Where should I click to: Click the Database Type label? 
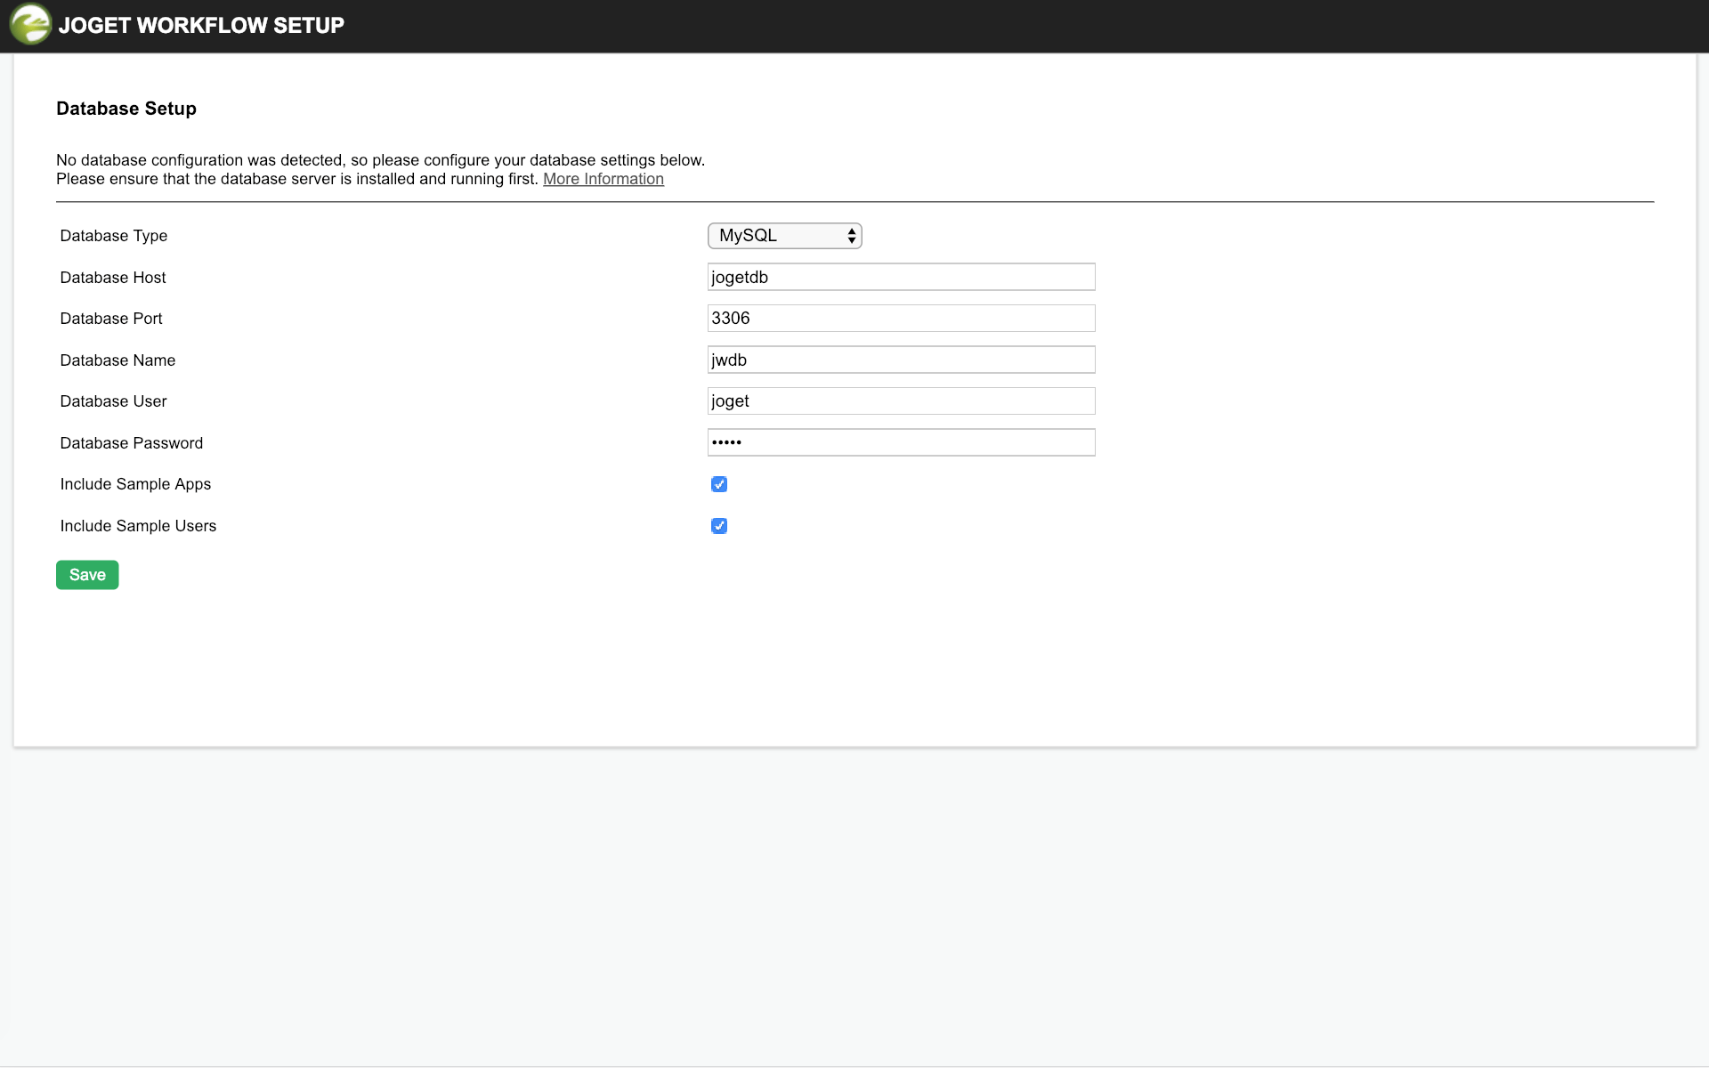(x=113, y=235)
